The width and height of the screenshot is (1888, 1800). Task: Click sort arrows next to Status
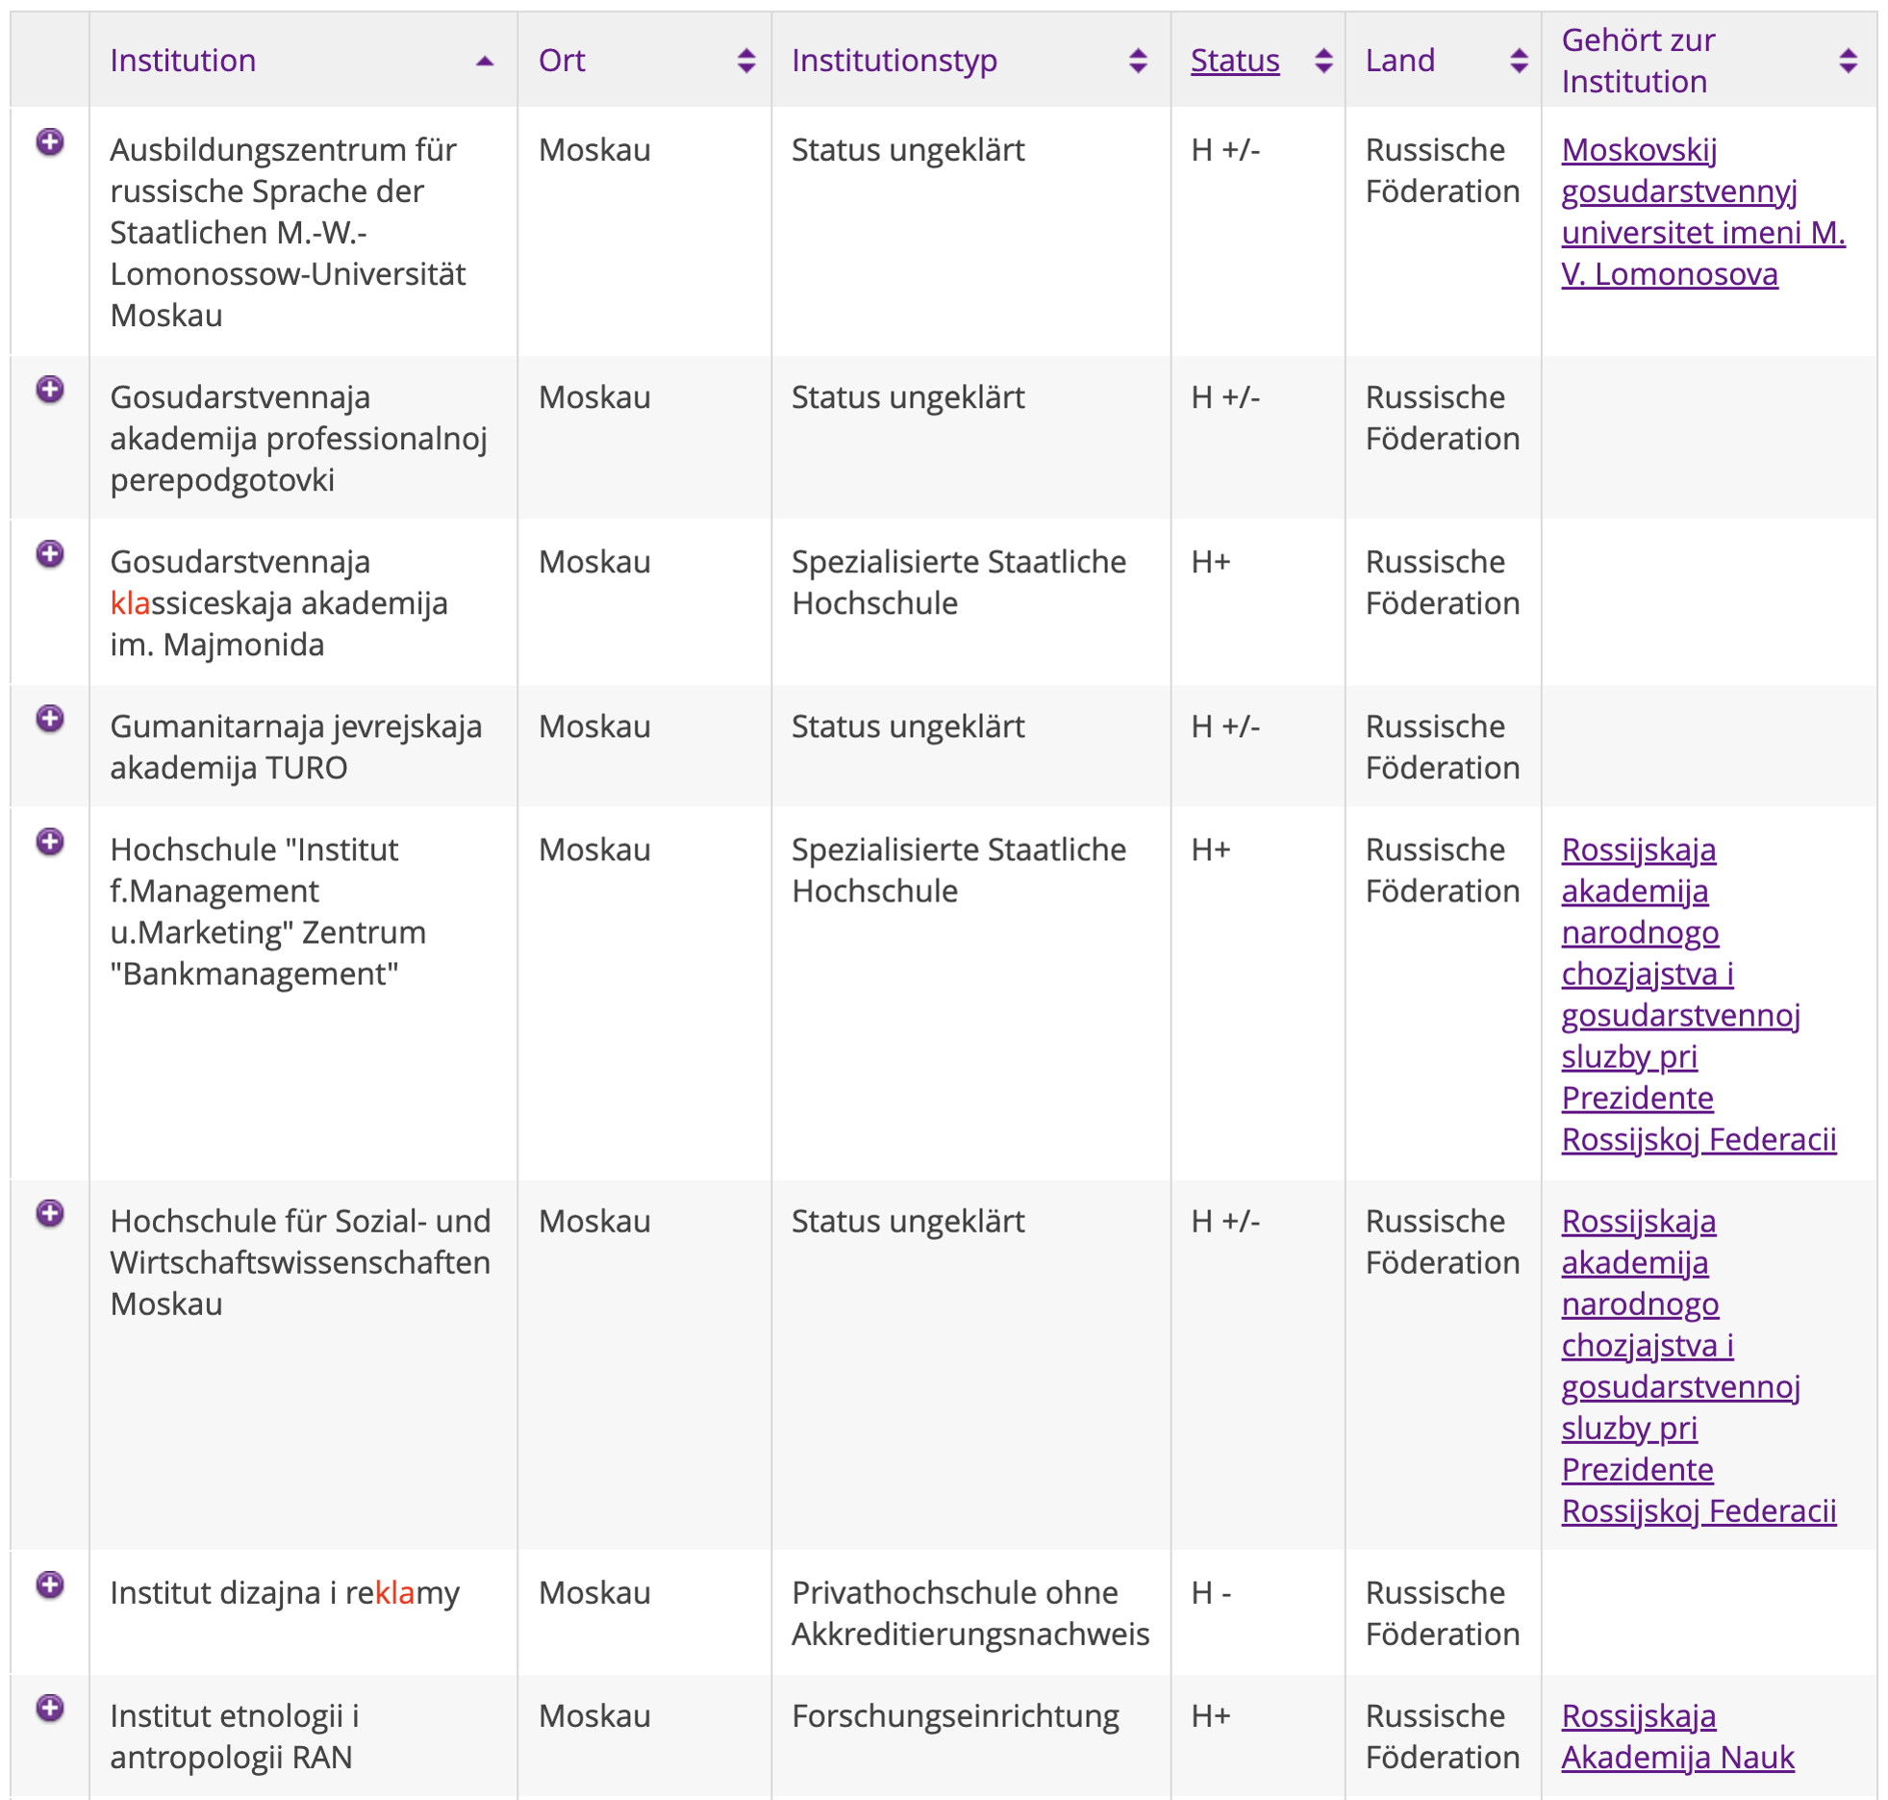(1323, 61)
